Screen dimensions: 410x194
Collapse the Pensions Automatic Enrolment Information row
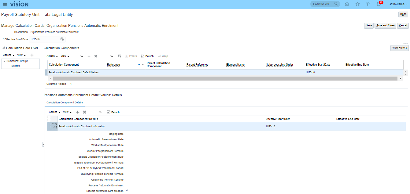coord(54,127)
